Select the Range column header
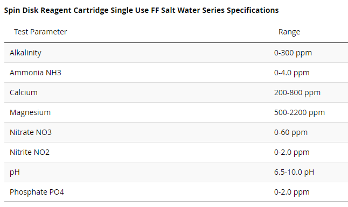Viewport: 348px width, 207px height. (x=289, y=32)
